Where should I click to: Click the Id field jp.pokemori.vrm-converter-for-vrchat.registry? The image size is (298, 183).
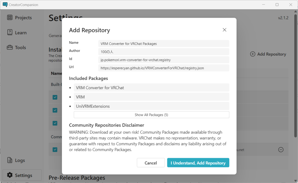[164, 60]
